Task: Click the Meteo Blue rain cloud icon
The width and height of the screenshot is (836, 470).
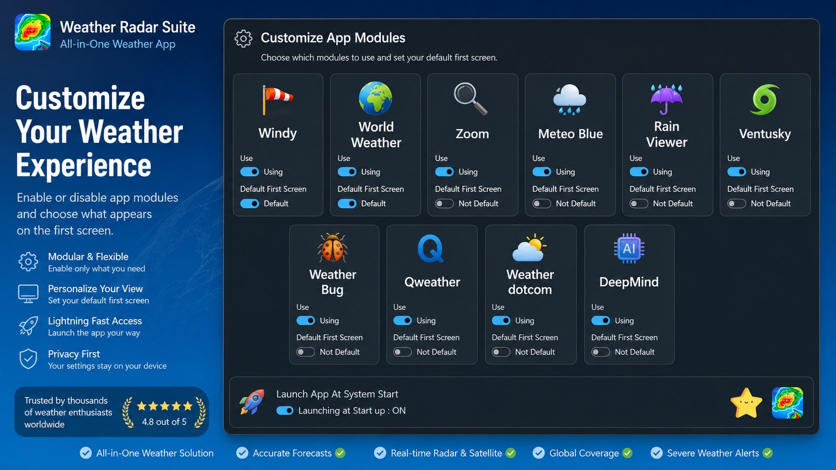Action: click(569, 99)
